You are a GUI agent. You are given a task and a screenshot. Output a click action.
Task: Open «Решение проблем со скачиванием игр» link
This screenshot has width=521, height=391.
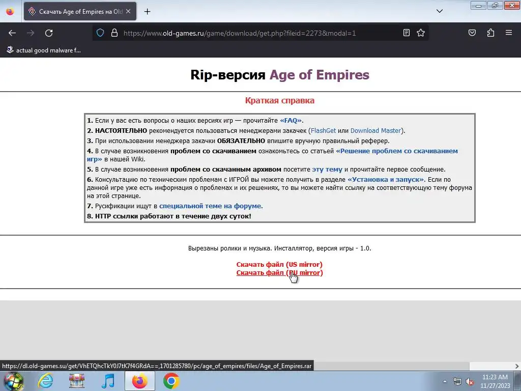[x=397, y=151]
